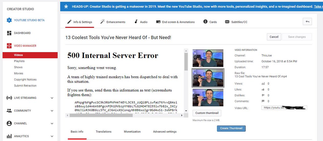Click the error frame horizontal scrollbar thumb
Viewport: 323px width, 141px height.
(x=101, y=115)
